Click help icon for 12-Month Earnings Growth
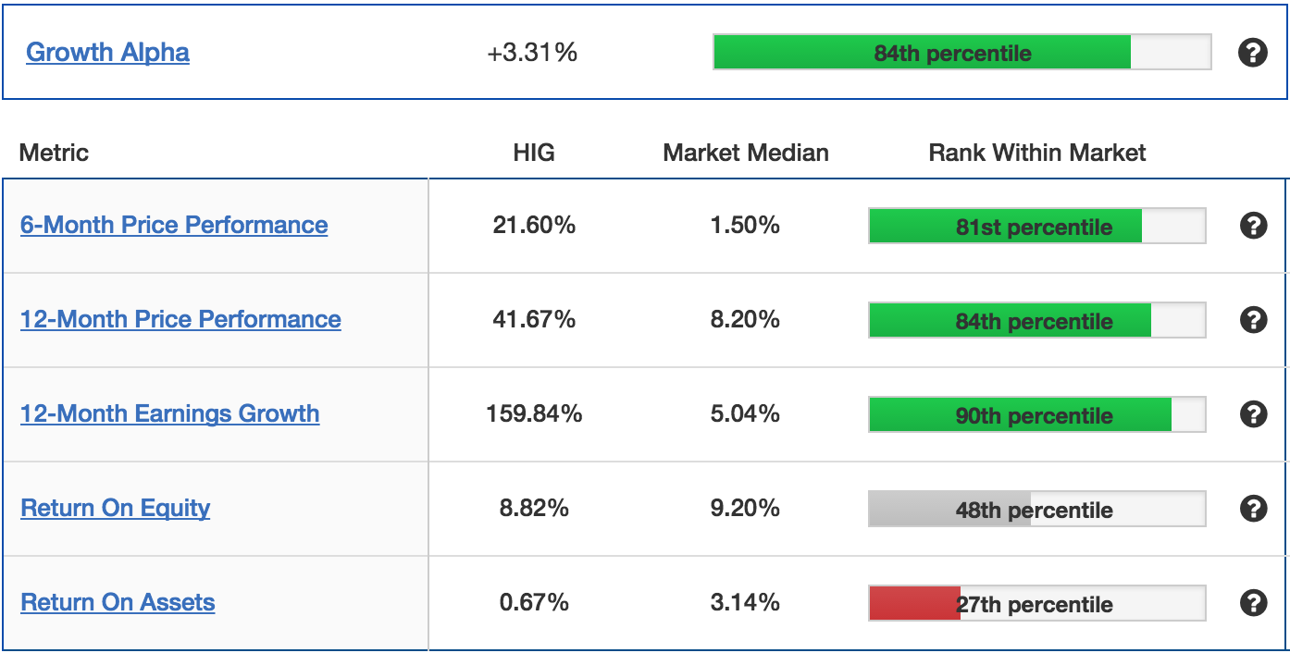The width and height of the screenshot is (1290, 653). coord(1252,414)
